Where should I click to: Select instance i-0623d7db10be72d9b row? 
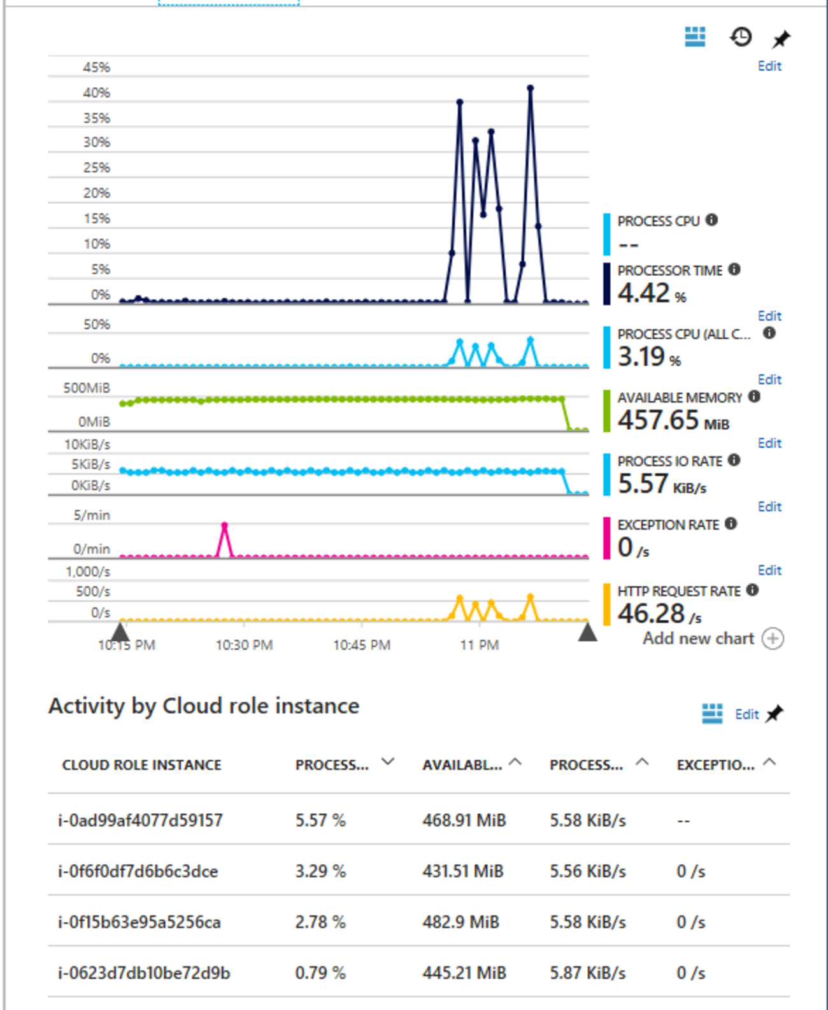click(x=144, y=973)
